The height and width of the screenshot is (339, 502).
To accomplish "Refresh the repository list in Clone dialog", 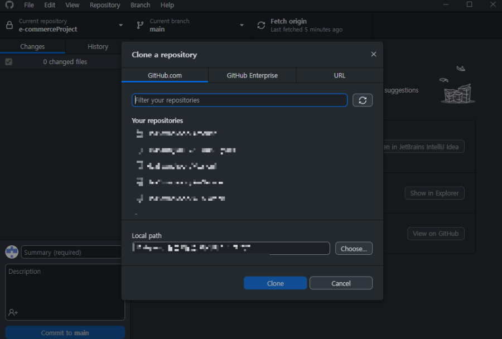I will [x=363, y=100].
